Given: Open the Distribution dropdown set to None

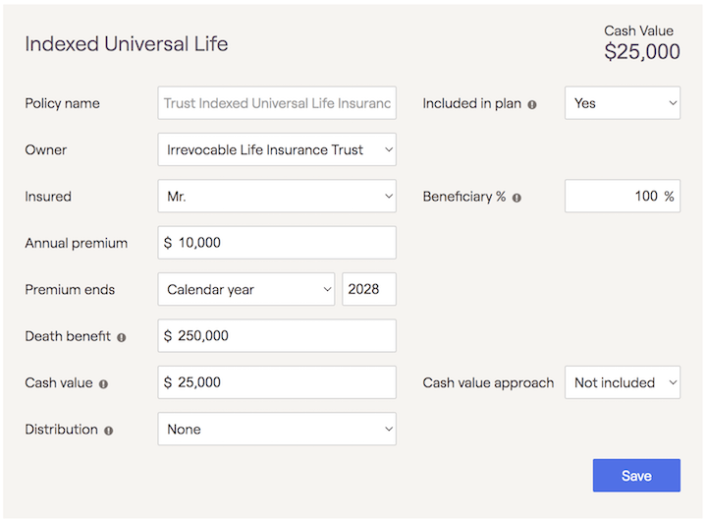Looking at the screenshot, I should [276, 429].
